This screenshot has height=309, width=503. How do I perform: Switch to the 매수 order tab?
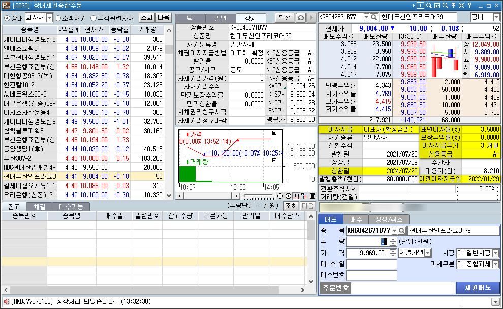point(356,219)
